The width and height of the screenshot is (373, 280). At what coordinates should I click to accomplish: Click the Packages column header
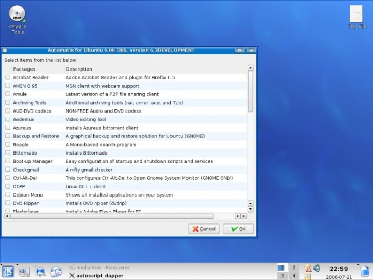tap(38, 69)
